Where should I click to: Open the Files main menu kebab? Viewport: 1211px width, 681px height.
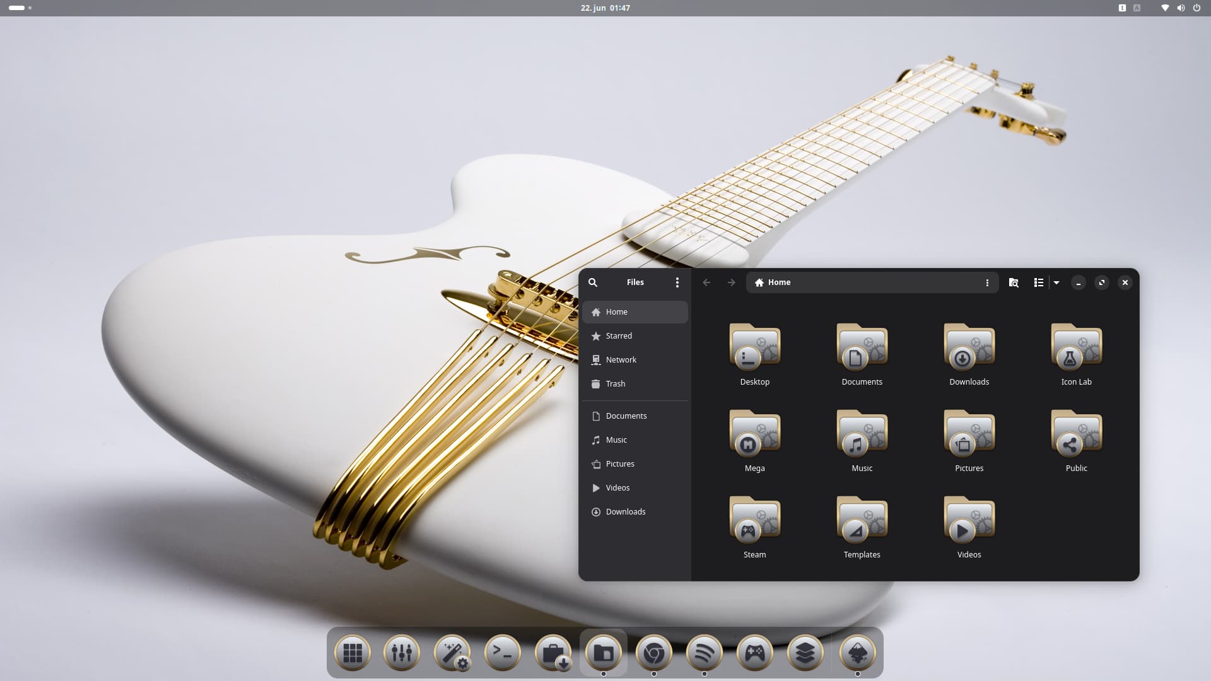click(x=677, y=282)
